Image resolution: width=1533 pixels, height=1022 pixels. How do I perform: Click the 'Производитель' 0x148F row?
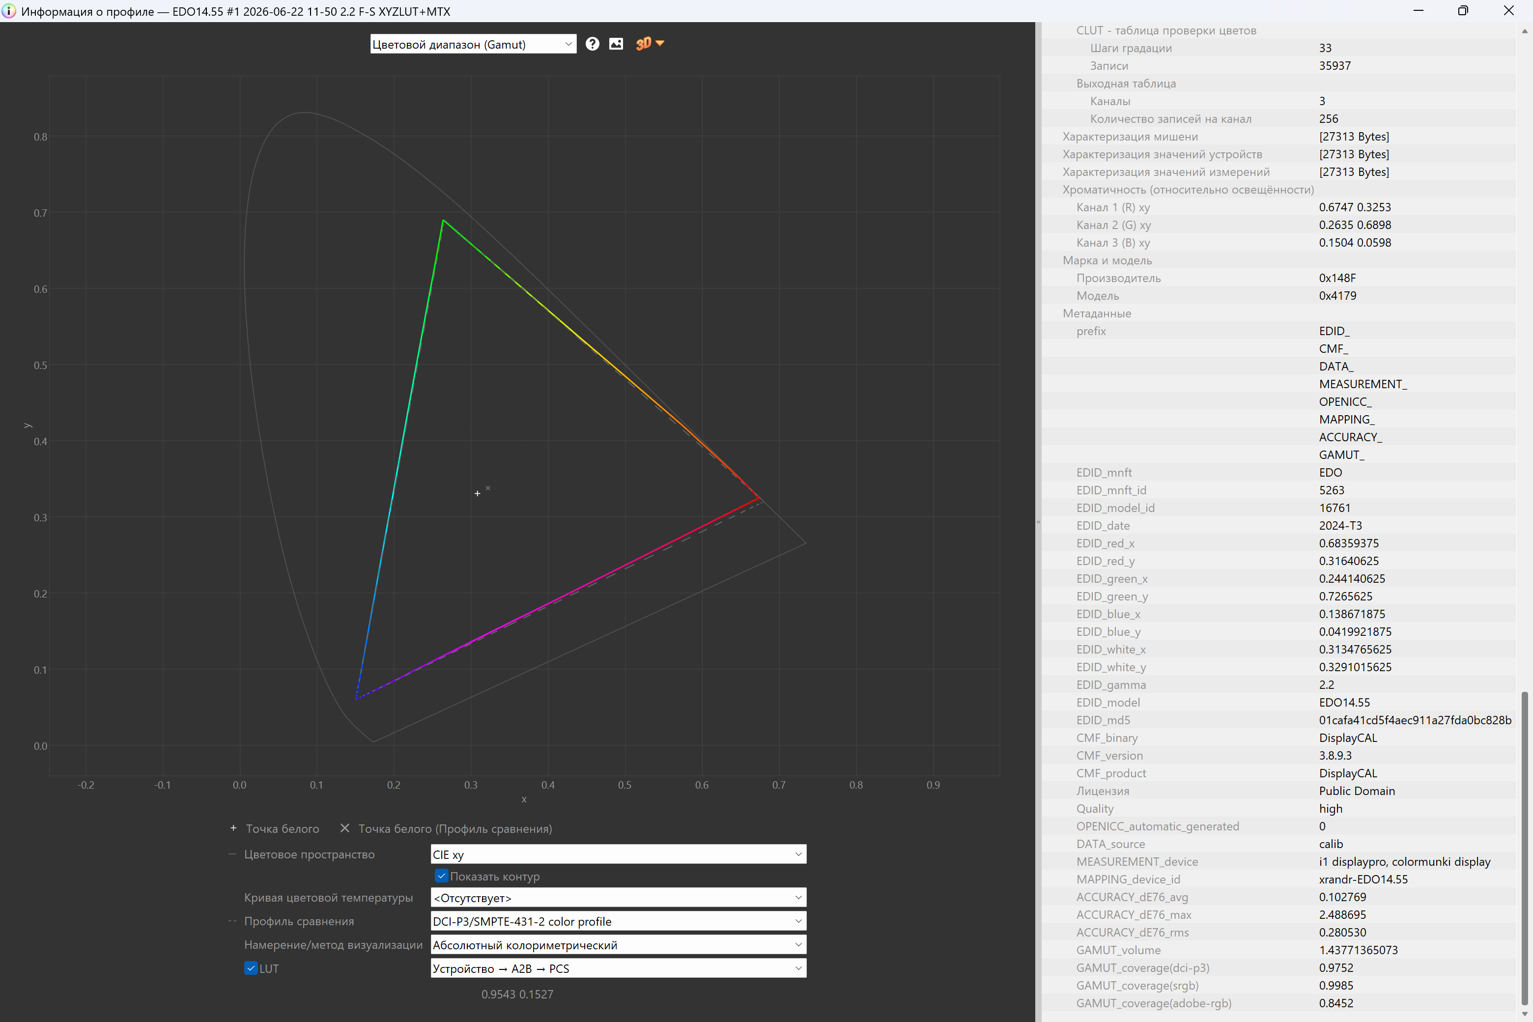tap(1279, 278)
